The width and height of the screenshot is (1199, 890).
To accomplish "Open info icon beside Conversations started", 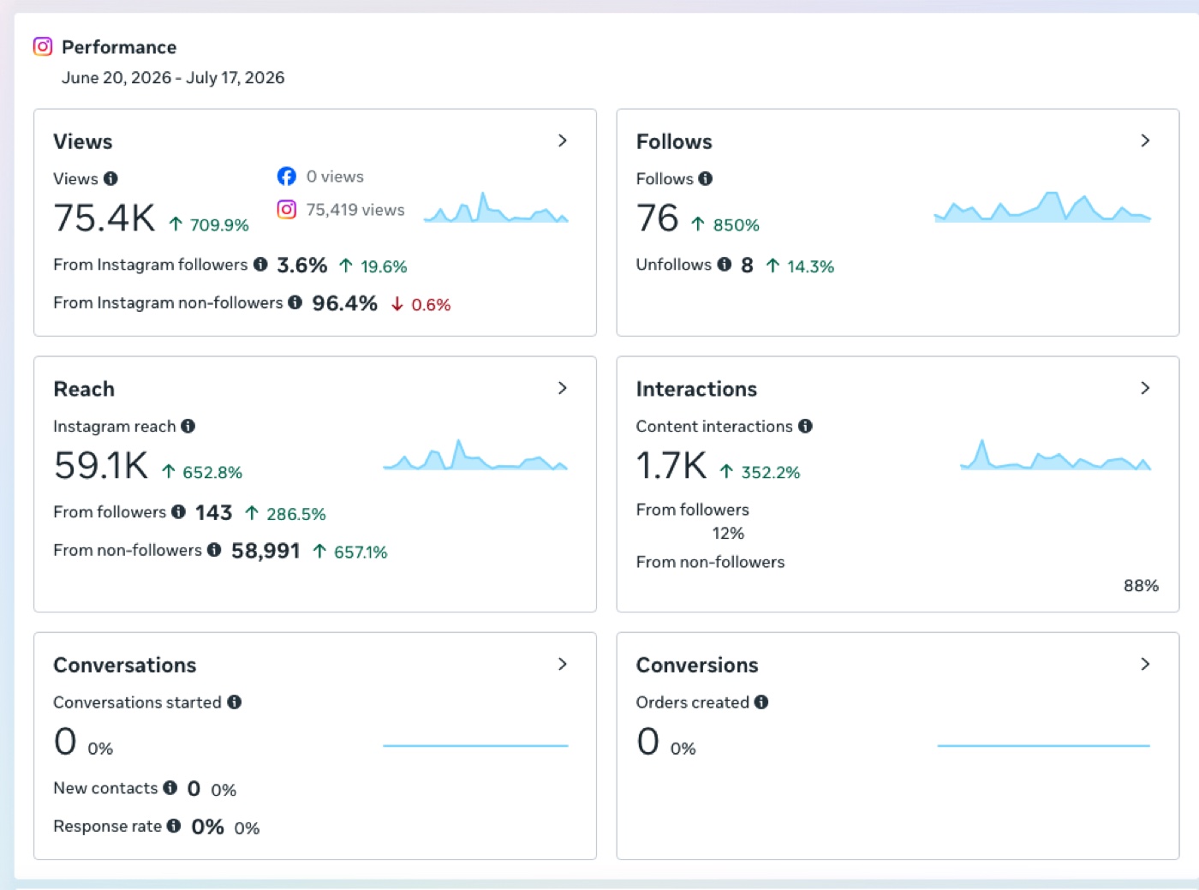I will [x=235, y=702].
